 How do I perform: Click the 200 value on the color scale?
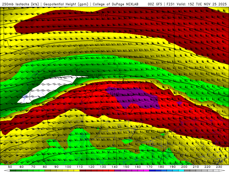coord(184,167)
